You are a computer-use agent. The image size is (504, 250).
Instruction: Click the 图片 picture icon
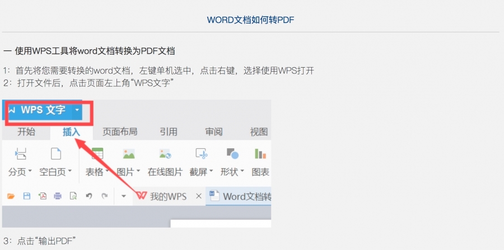pos(129,154)
